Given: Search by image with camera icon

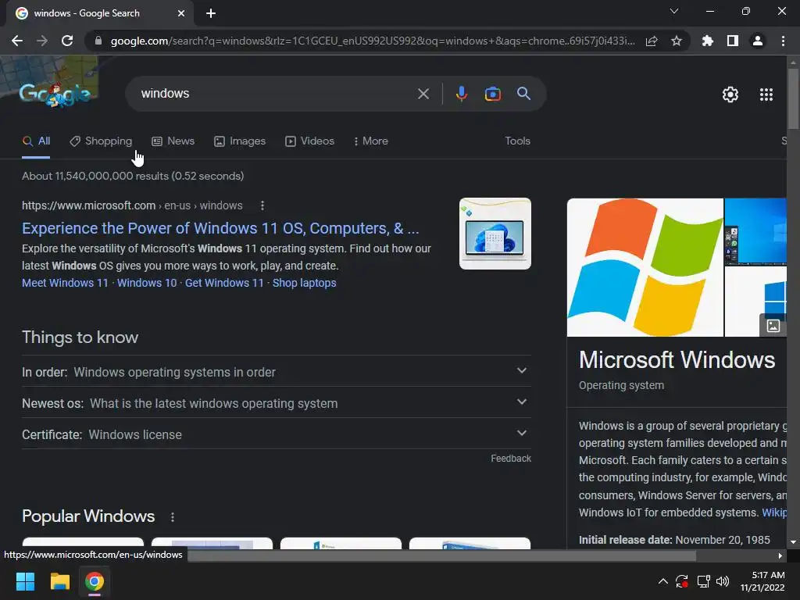Looking at the screenshot, I should click(492, 94).
